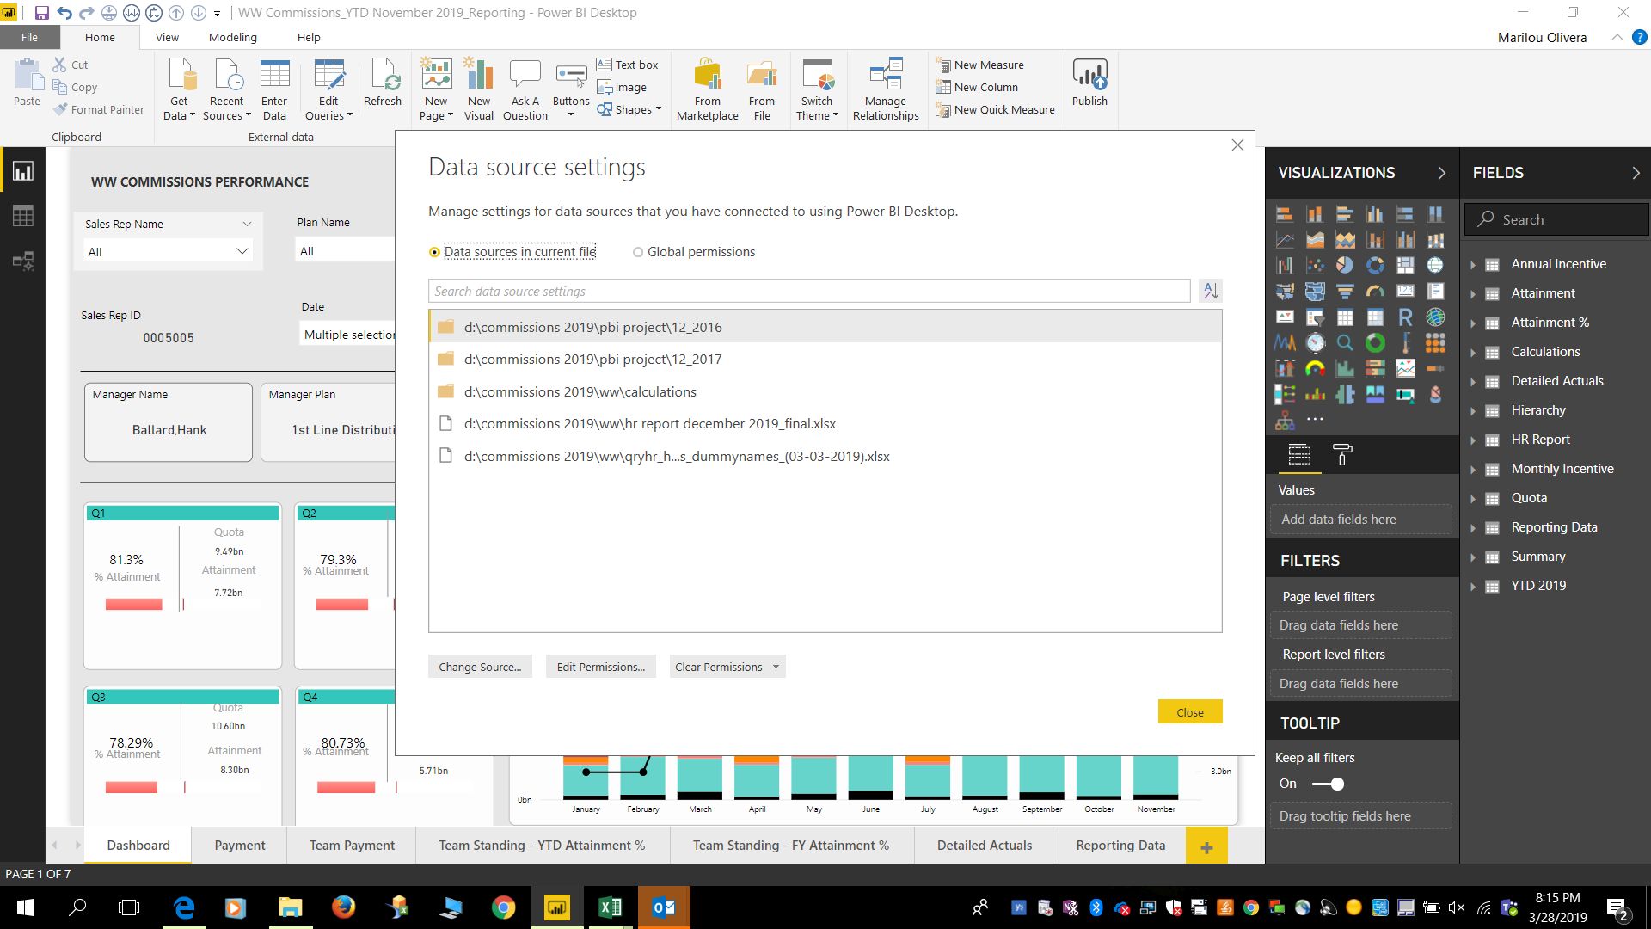
Task: Open the Get Data ribbon button
Action: (x=179, y=89)
